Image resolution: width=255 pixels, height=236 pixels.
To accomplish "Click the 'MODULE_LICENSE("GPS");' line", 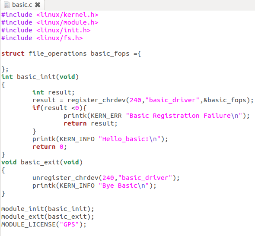I will [x=44, y=224].
